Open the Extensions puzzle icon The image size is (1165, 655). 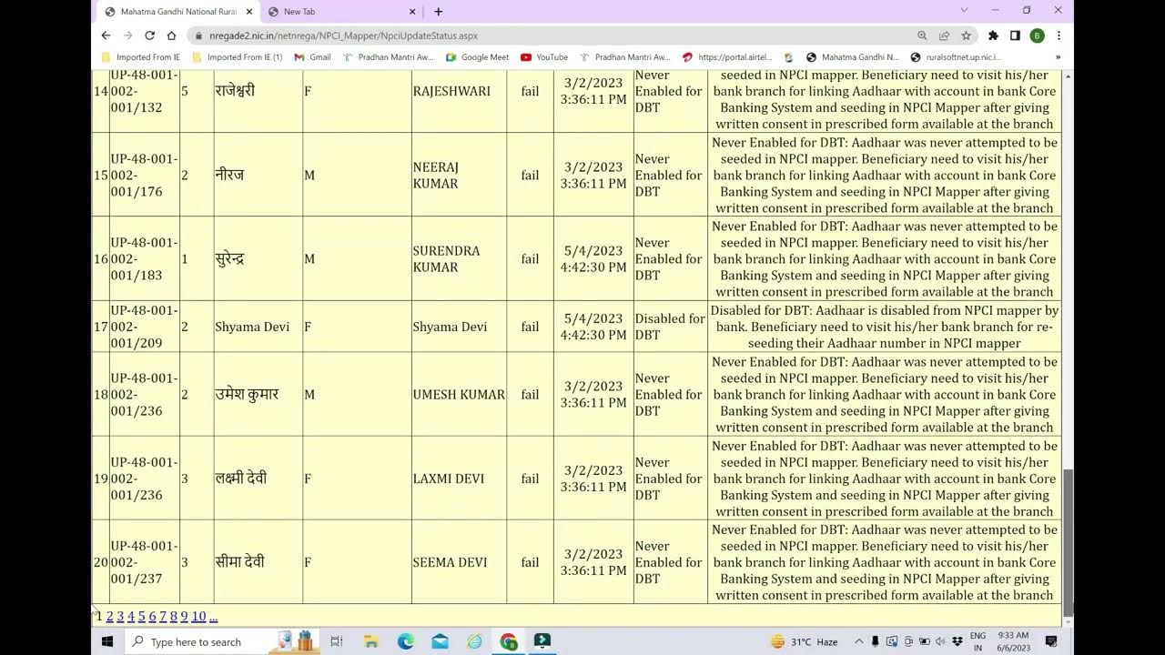coord(993,35)
